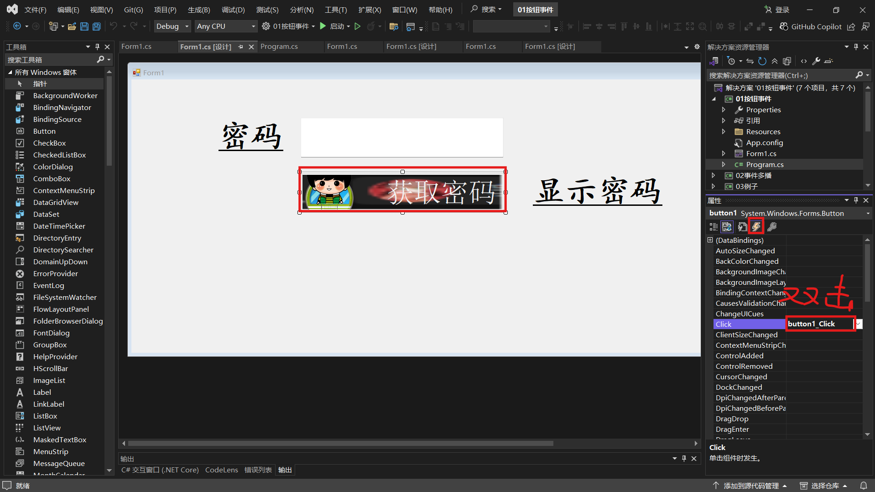The height and width of the screenshot is (492, 875).
Task: Open the button1 object selector dropdown
Action: point(868,213)
